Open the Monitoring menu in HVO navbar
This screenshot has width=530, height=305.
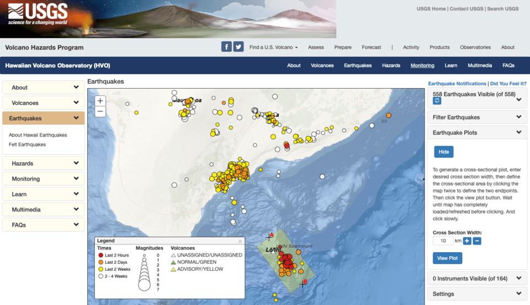tap(422, 66)
